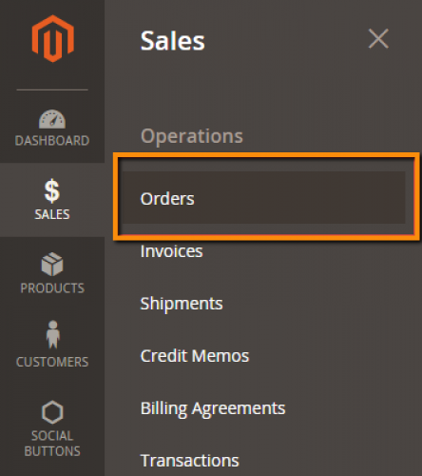Go to the Invoices page
Viewport: 422px width, 476px height.
coord(171,251)
